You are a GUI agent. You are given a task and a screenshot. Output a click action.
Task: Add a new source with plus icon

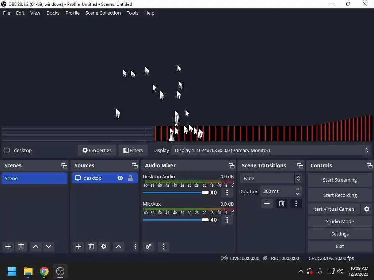(78, 246)
